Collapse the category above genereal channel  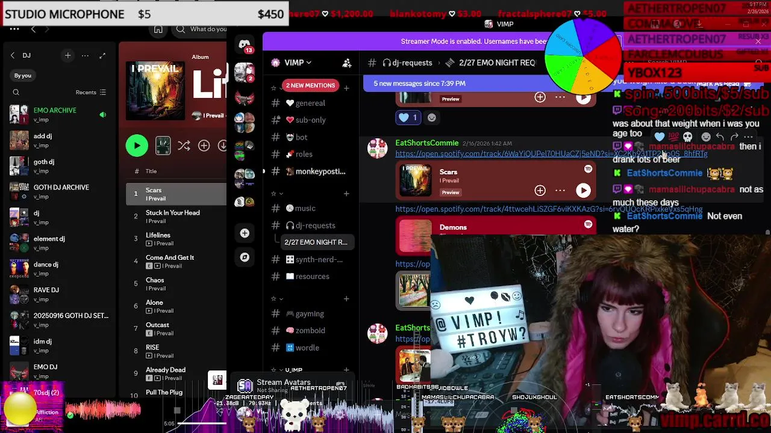pyautogui.click(x=276, y=88)
